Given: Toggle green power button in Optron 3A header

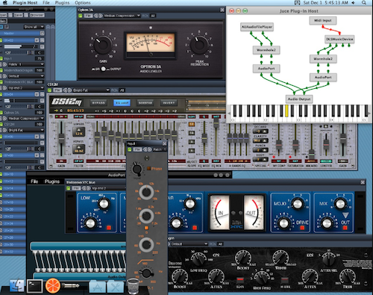Looking at the screenshot, I should (81, 16).
